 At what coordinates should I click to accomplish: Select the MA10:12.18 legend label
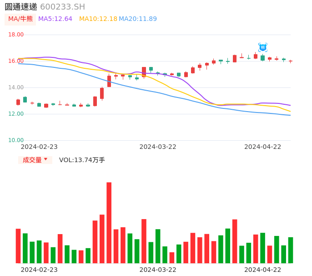click(x=98, y=19)
